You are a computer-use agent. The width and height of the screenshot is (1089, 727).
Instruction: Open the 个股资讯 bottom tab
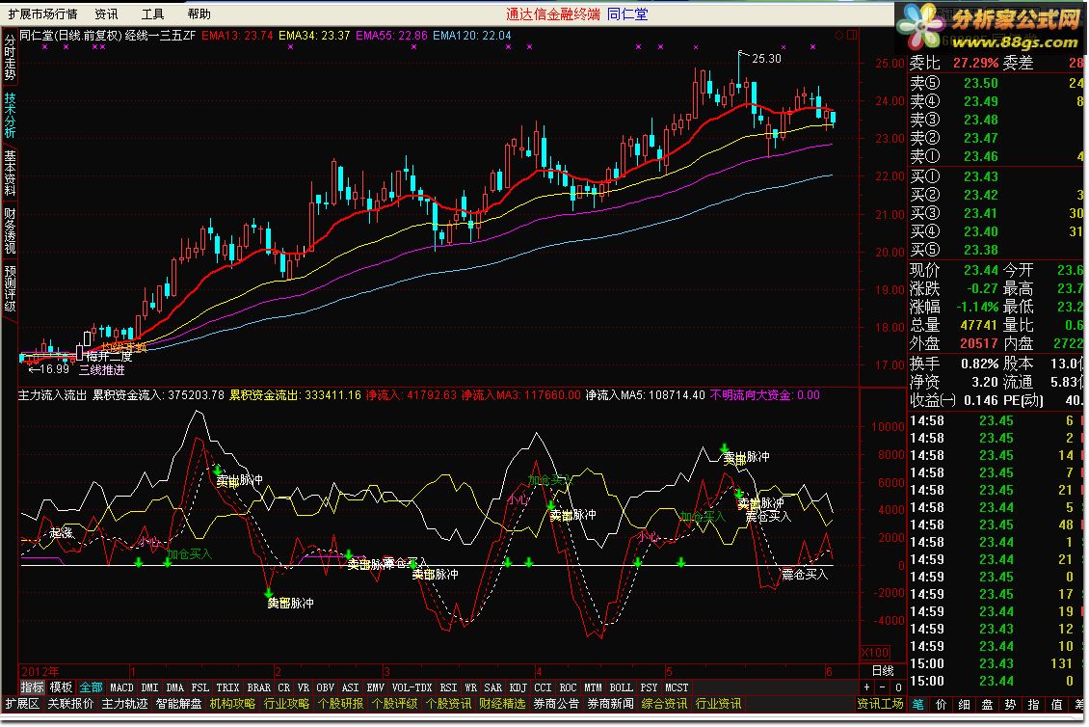(448, 704)
